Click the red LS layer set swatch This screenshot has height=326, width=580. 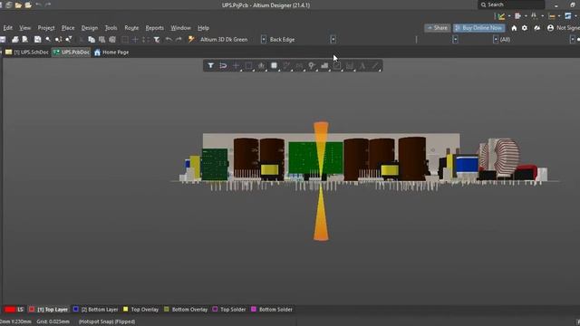click(x=10, y=310)
